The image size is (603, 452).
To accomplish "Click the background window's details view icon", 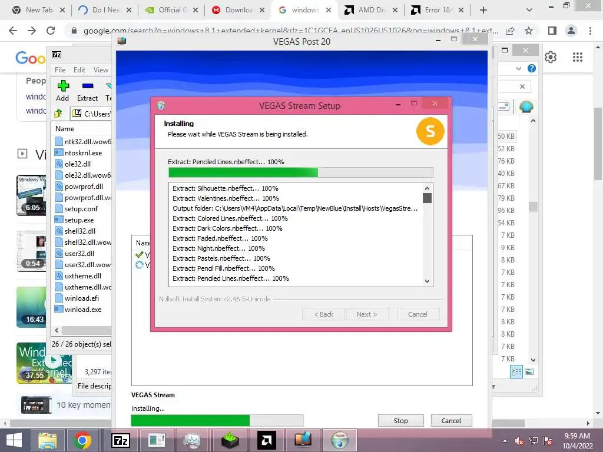I will pyautogui.click(x=516, y=371).
